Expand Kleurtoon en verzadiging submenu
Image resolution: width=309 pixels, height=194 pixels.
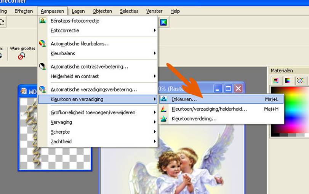point(98,99)
